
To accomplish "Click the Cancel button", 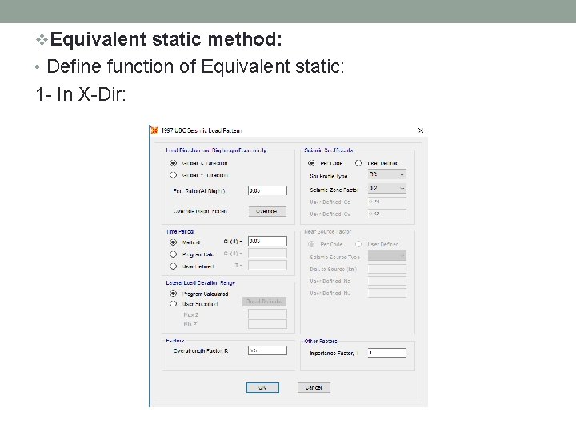I will 314,387.
